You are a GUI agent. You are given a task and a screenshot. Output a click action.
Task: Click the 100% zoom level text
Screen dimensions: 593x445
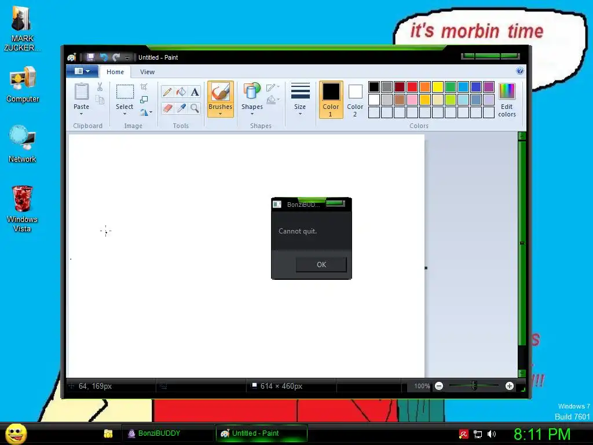point(422,386)
